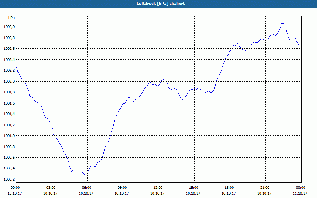Select the 1002,4 y-axis label
This screenshot has width=317, height=198.
point(9,60)
